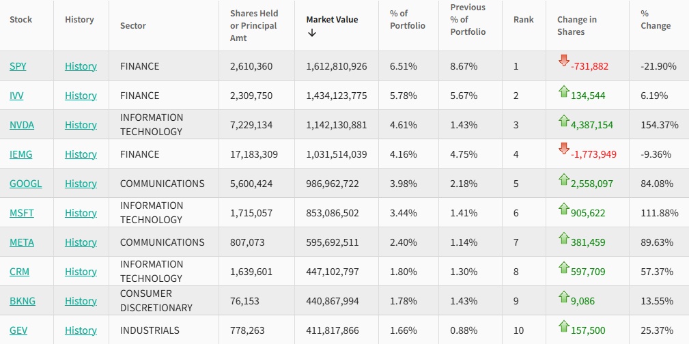Sort by the Stock column header
The height and width of the screenshot is (344, 689).
tap(20, 19)
